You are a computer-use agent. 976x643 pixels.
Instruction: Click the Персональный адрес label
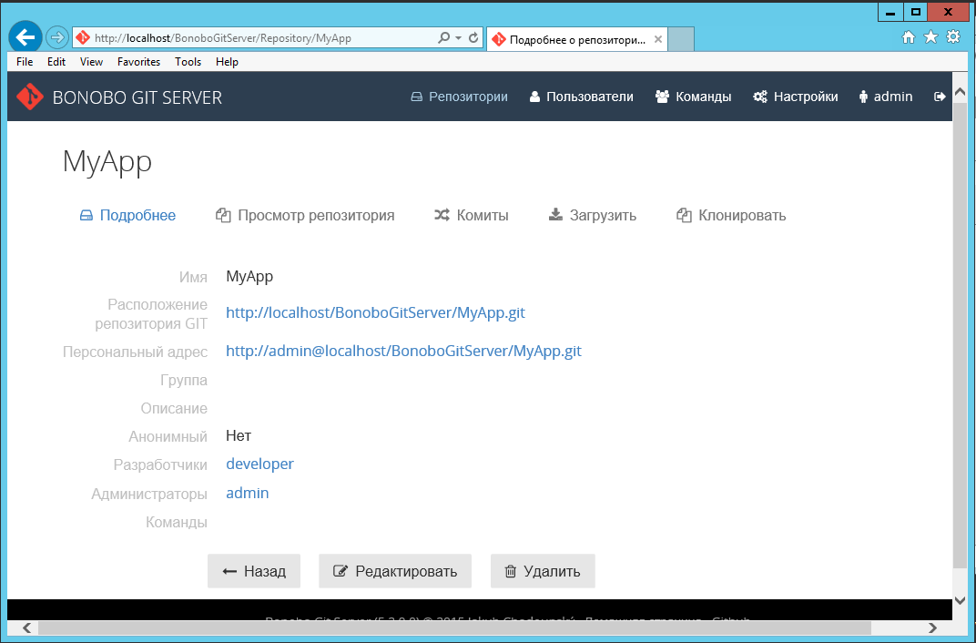135,352
